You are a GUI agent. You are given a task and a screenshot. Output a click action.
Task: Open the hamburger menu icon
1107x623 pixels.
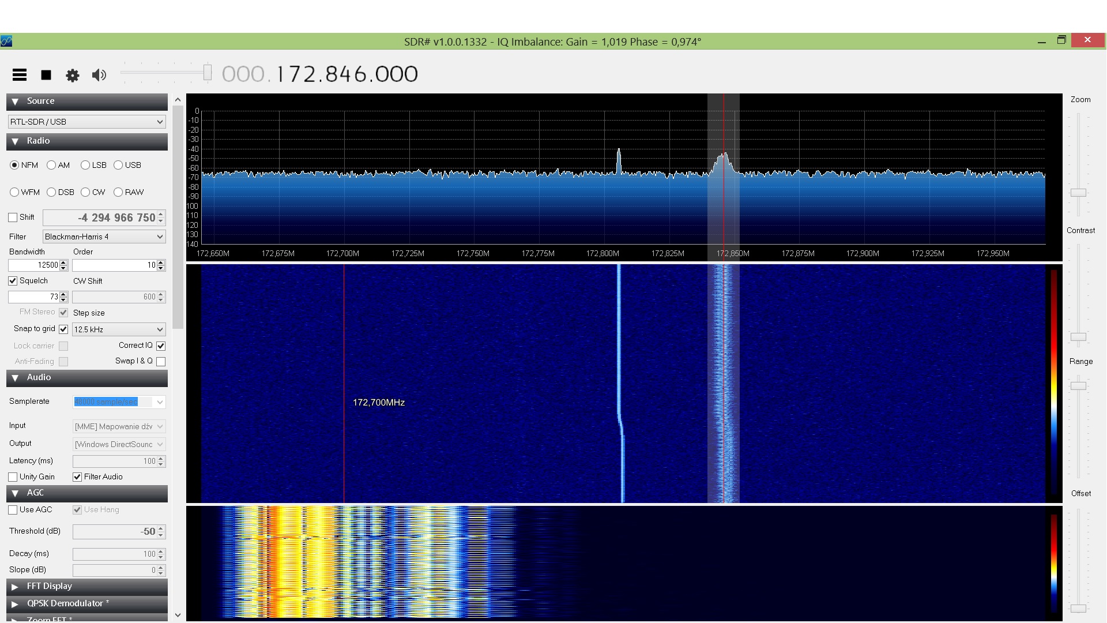pos(20,74)
